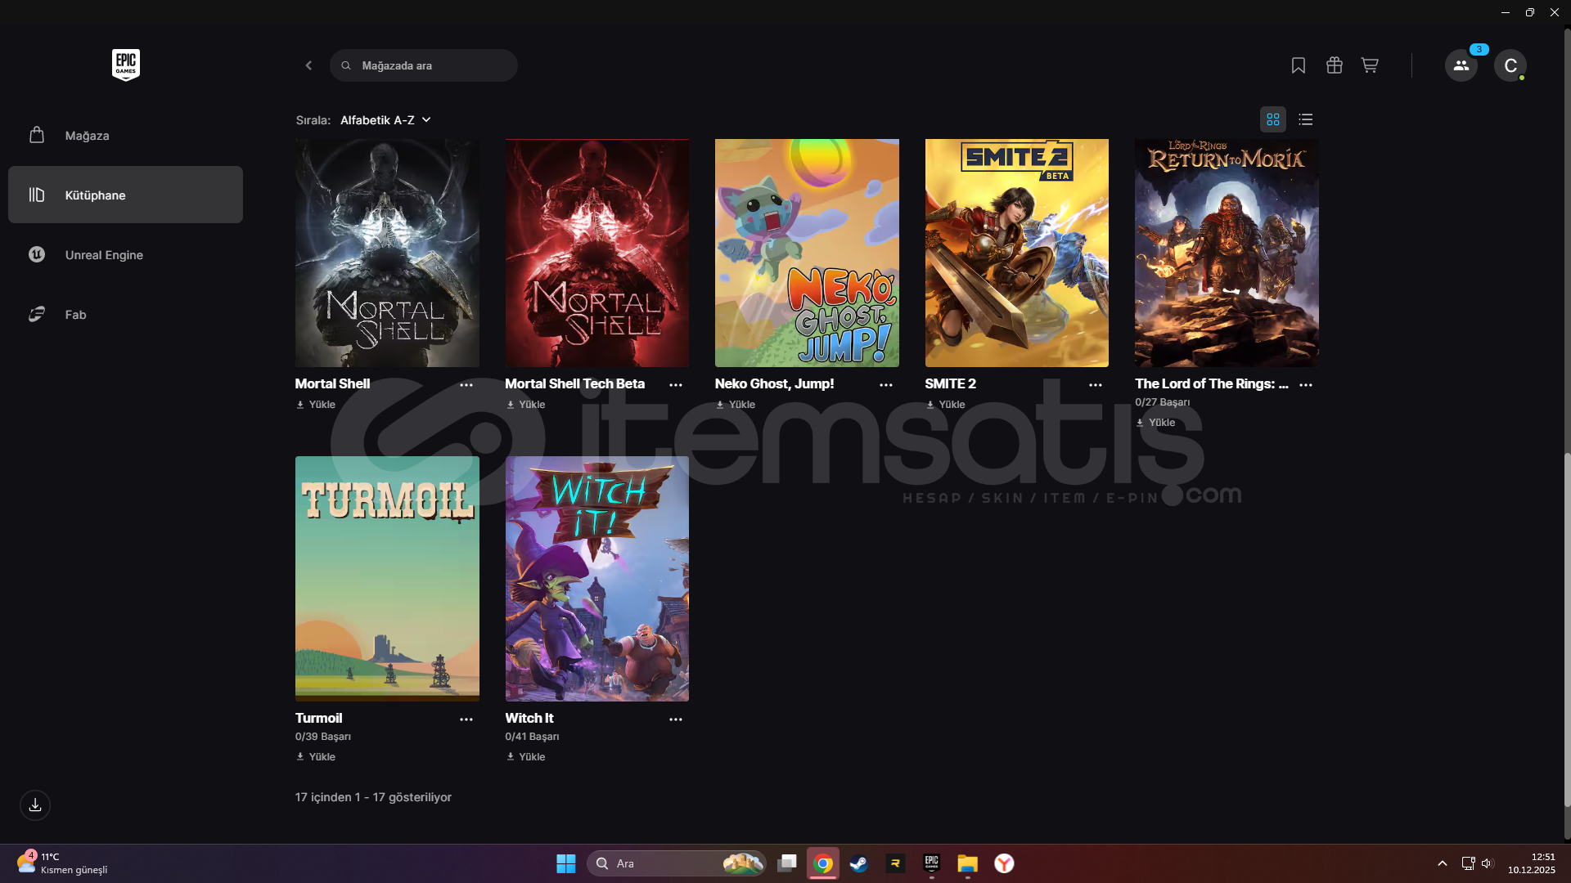Go back with the arrow

(x=308, y=65)
